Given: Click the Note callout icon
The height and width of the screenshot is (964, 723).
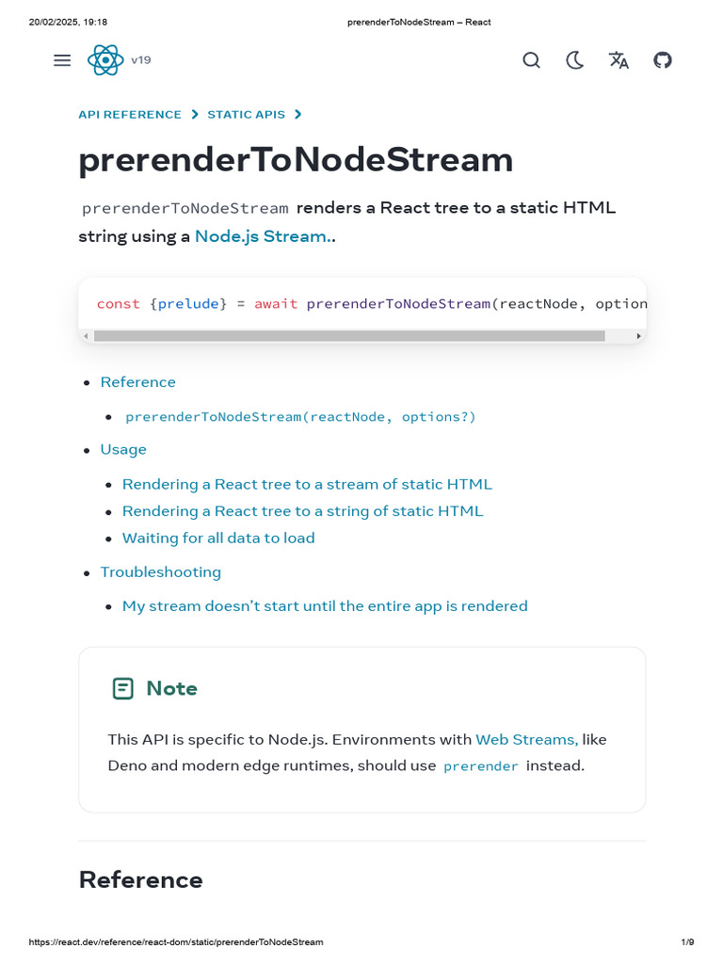Looking at the screenshot, I should (x=122, y=689).
